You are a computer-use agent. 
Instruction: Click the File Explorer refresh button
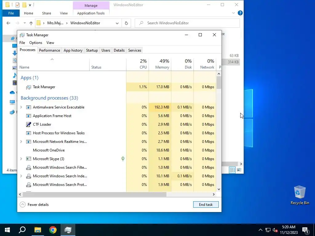coord(126,23)
